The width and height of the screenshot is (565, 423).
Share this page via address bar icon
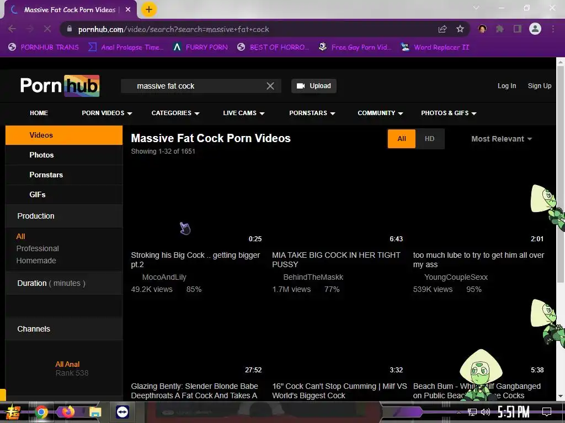(443, 29)
